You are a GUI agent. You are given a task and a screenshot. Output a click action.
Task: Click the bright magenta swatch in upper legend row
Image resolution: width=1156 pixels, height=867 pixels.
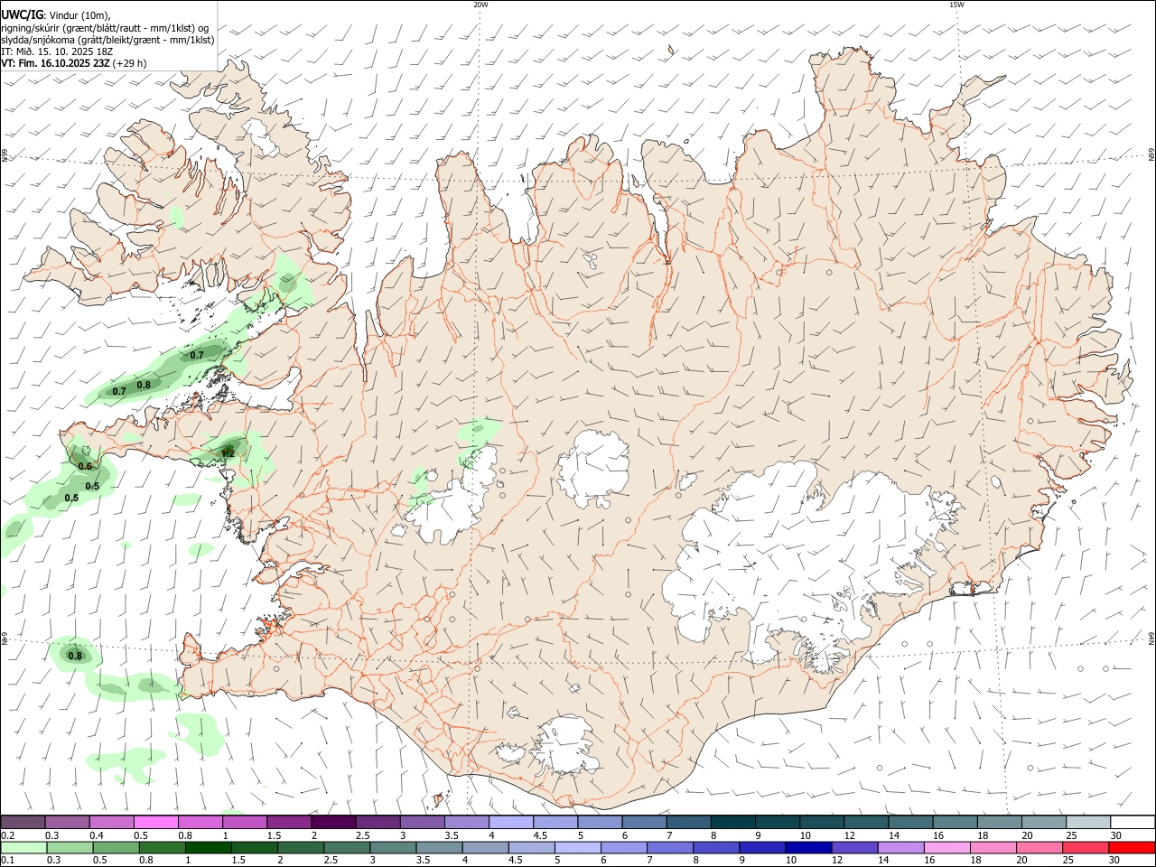click(155, 823)
